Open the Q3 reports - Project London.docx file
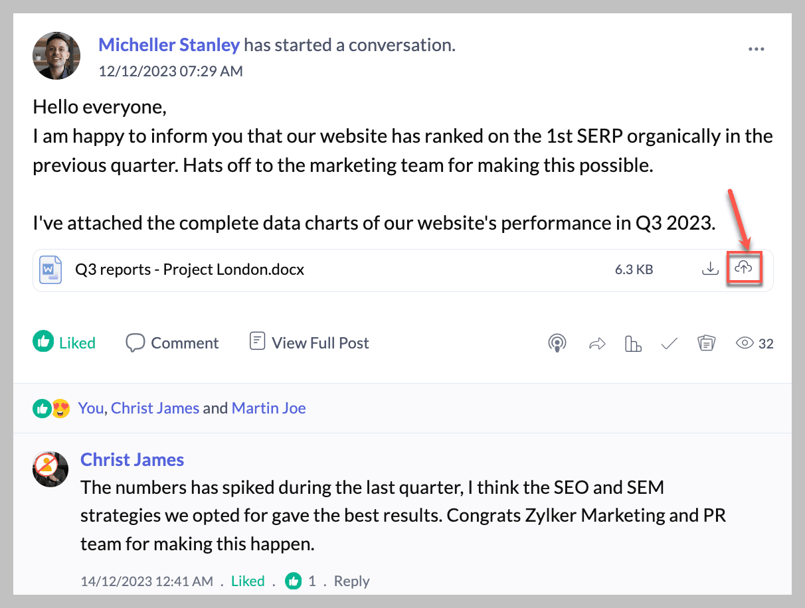Screen dimensions: 805x608 190,269
